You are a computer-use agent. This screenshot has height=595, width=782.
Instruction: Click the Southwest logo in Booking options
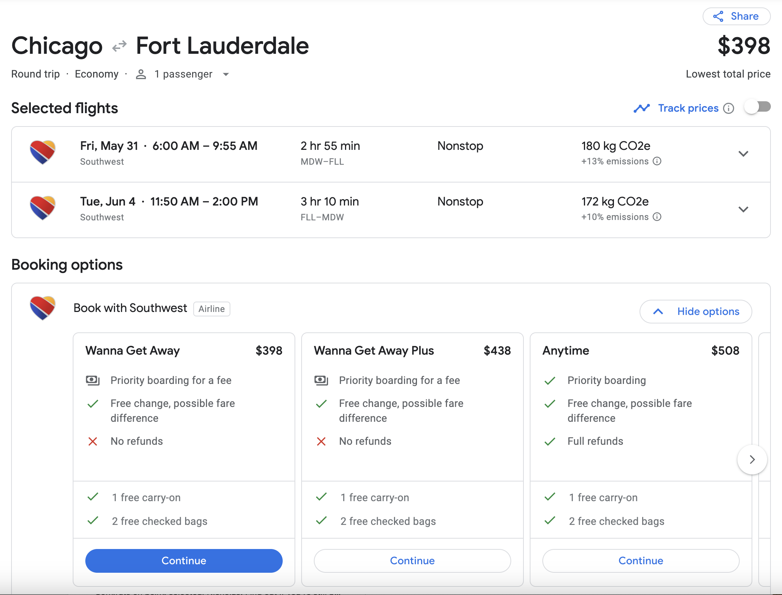coord(43,308)
